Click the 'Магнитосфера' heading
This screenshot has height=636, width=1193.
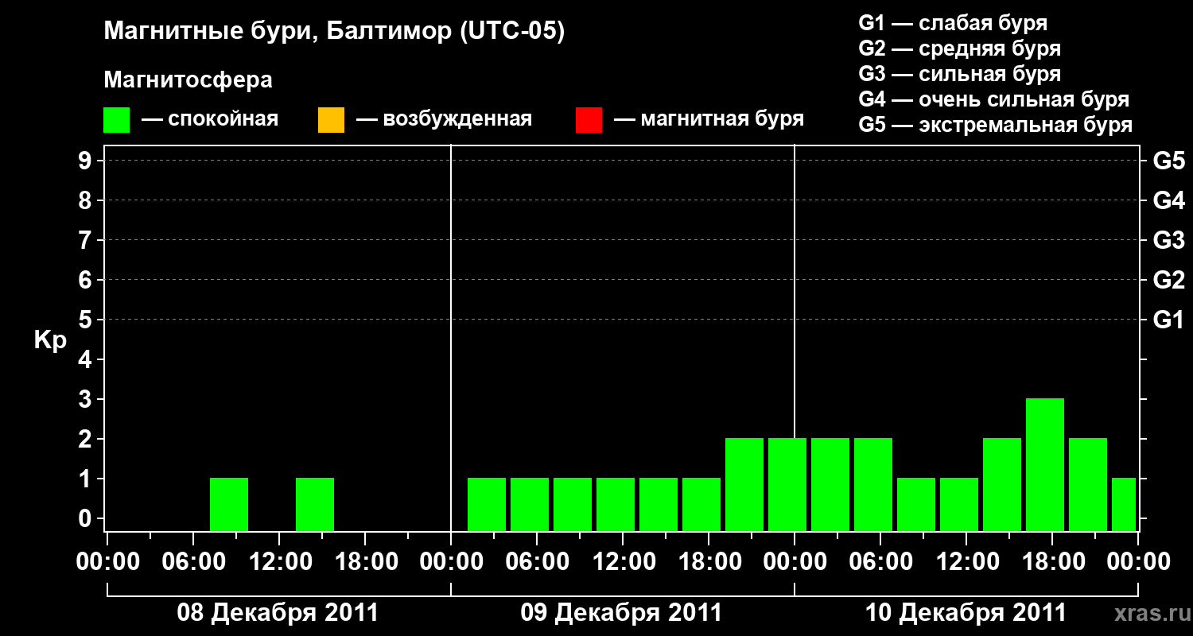click(188, 80)
